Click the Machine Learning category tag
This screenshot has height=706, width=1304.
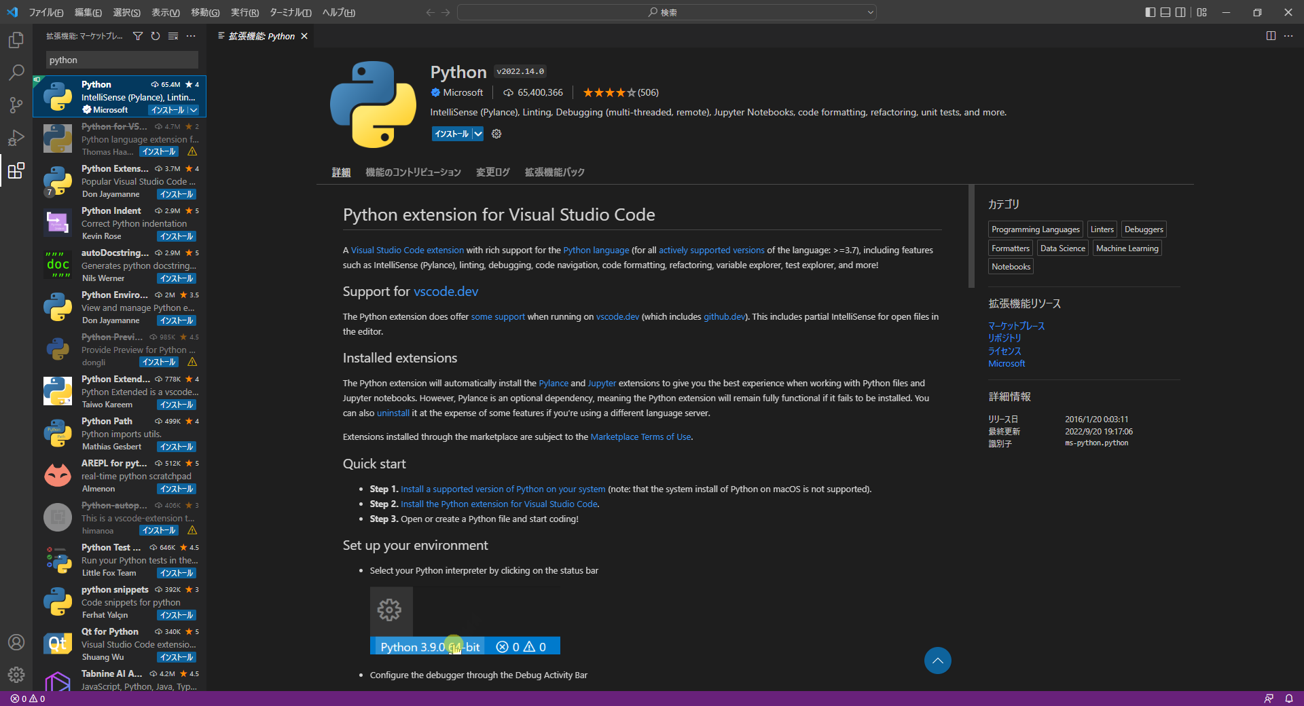pyautogui.click(x=1127, y=248)
